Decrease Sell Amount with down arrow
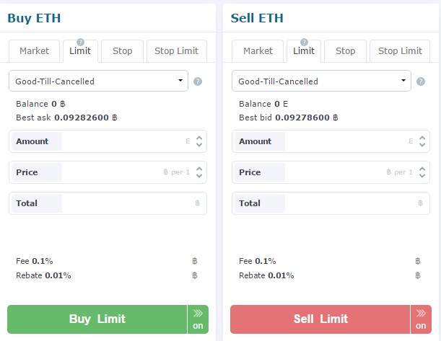This screenshot has height=341, width=441. pos(422,145)
